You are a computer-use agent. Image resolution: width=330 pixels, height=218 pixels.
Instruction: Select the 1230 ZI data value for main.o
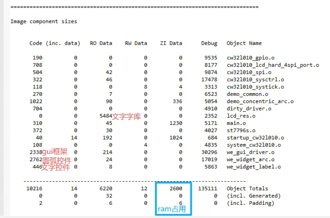(176, 123)
